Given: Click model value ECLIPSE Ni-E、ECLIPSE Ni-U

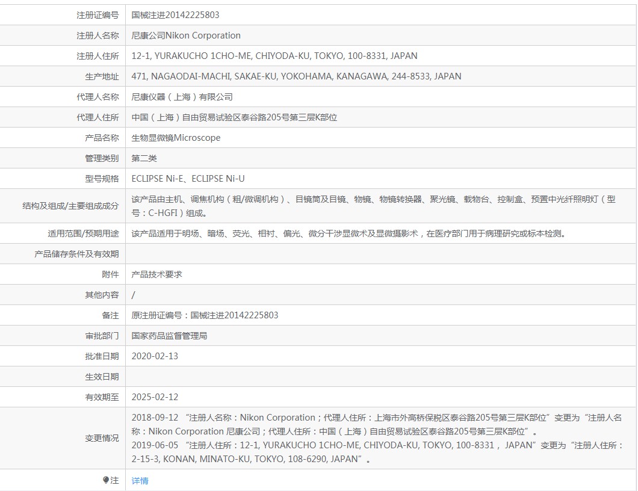Looking at the screenshot, I should pos(188,179).
